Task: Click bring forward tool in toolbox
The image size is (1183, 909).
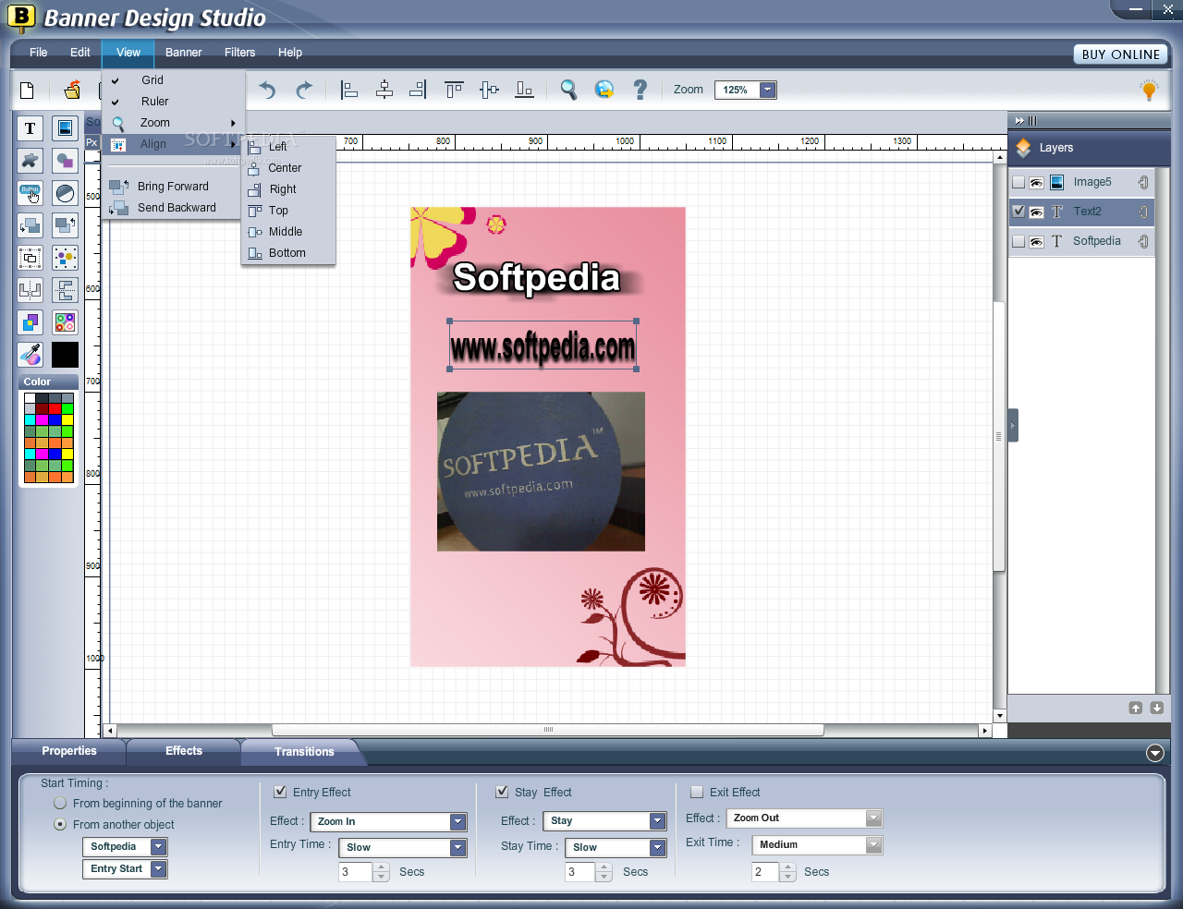Action: click(x=65, y=225)
